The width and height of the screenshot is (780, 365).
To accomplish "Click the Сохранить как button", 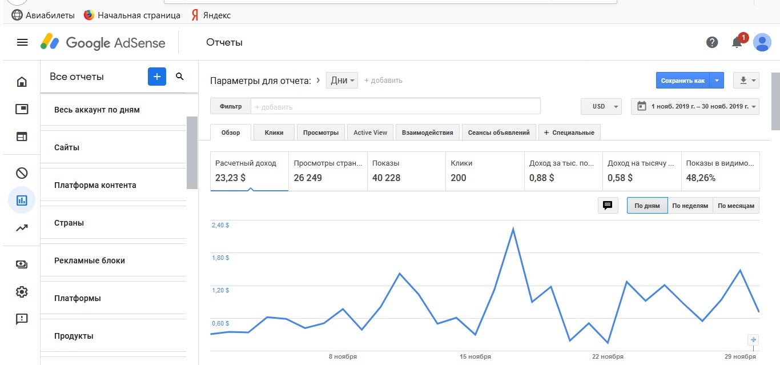I will (x=683, y=81).
